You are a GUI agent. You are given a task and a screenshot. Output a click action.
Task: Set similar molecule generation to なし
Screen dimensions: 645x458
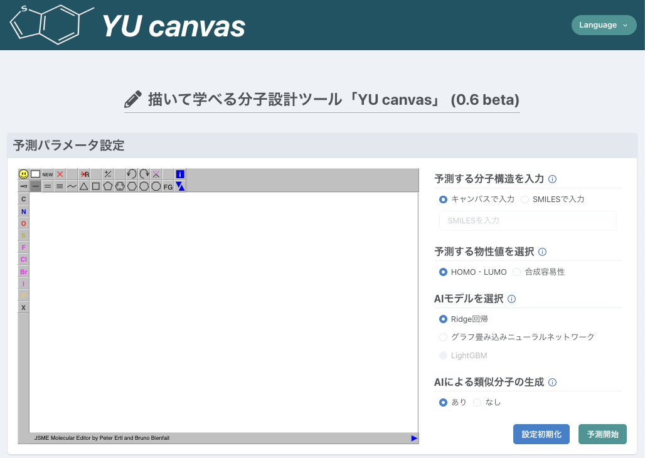477,402
